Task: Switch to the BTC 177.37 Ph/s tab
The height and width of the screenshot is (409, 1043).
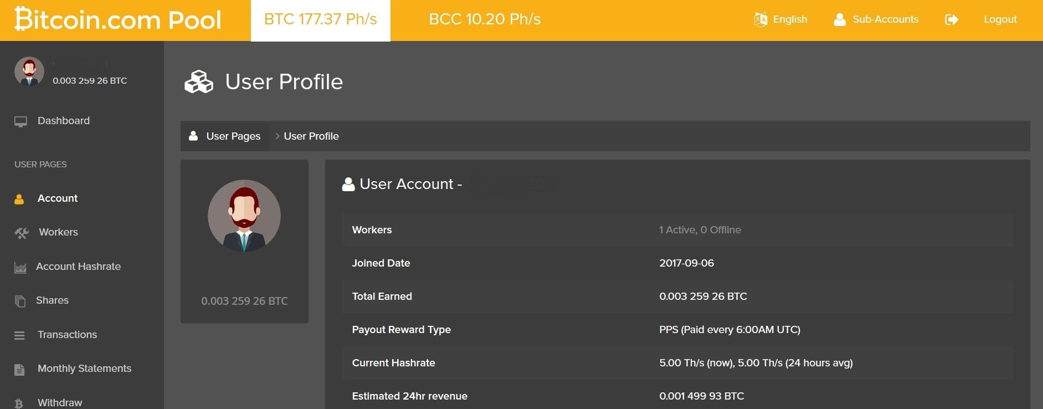Action: (x=320, y=20)
